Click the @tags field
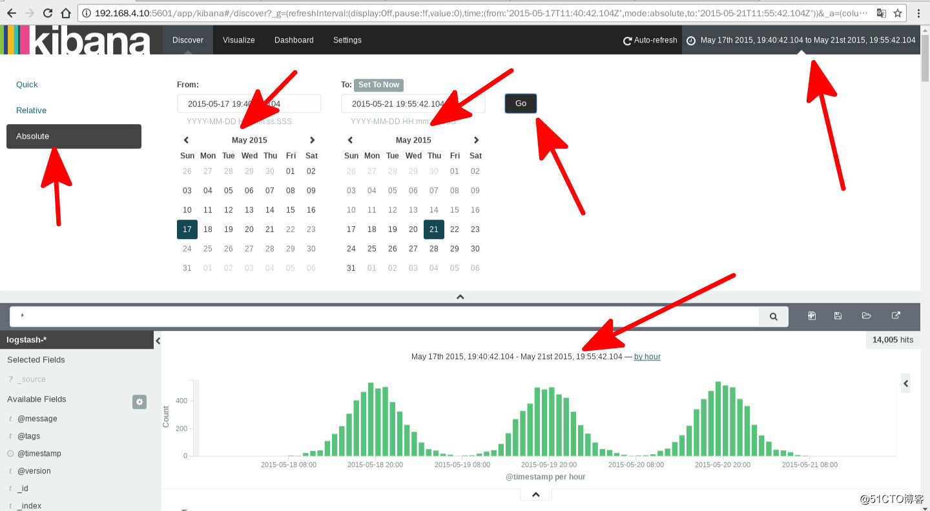 (28, 436)
